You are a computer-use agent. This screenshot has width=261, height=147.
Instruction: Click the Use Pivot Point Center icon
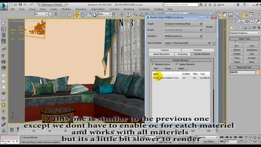coord(115,15)
